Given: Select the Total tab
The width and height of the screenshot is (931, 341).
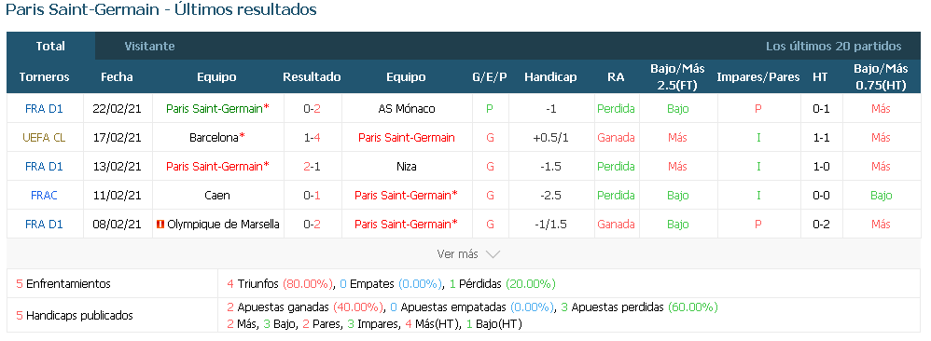Looking at the screenshot, I should point(50,47).
